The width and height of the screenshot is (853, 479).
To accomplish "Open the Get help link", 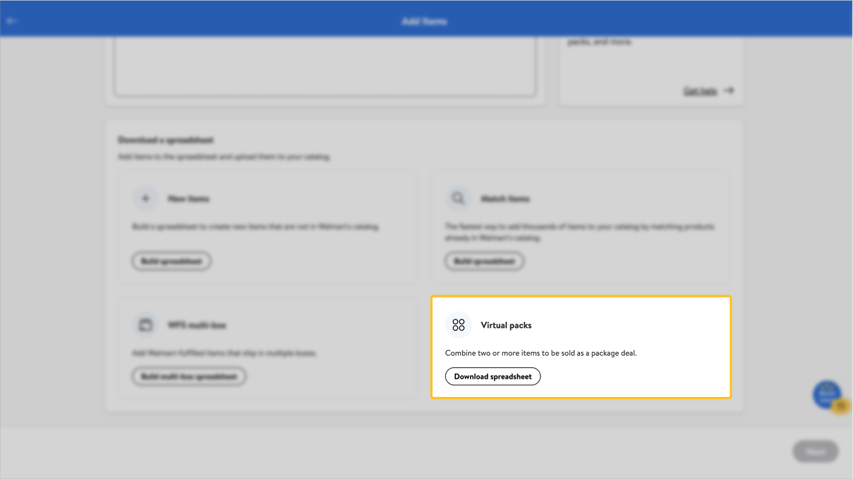I will click(x=700, y=91).
